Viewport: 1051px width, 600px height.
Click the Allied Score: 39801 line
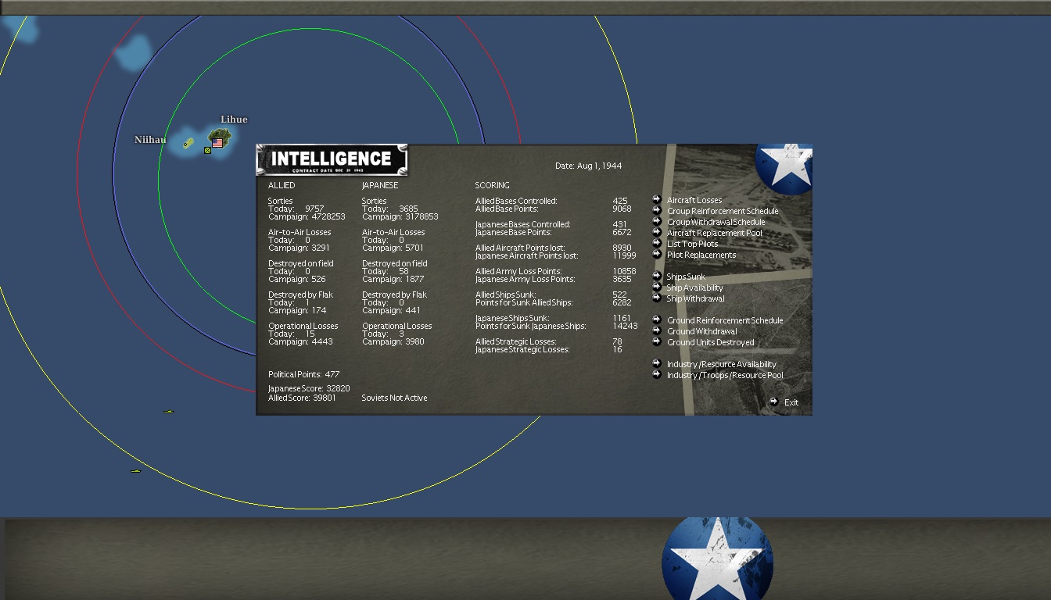tap(302, 398)
